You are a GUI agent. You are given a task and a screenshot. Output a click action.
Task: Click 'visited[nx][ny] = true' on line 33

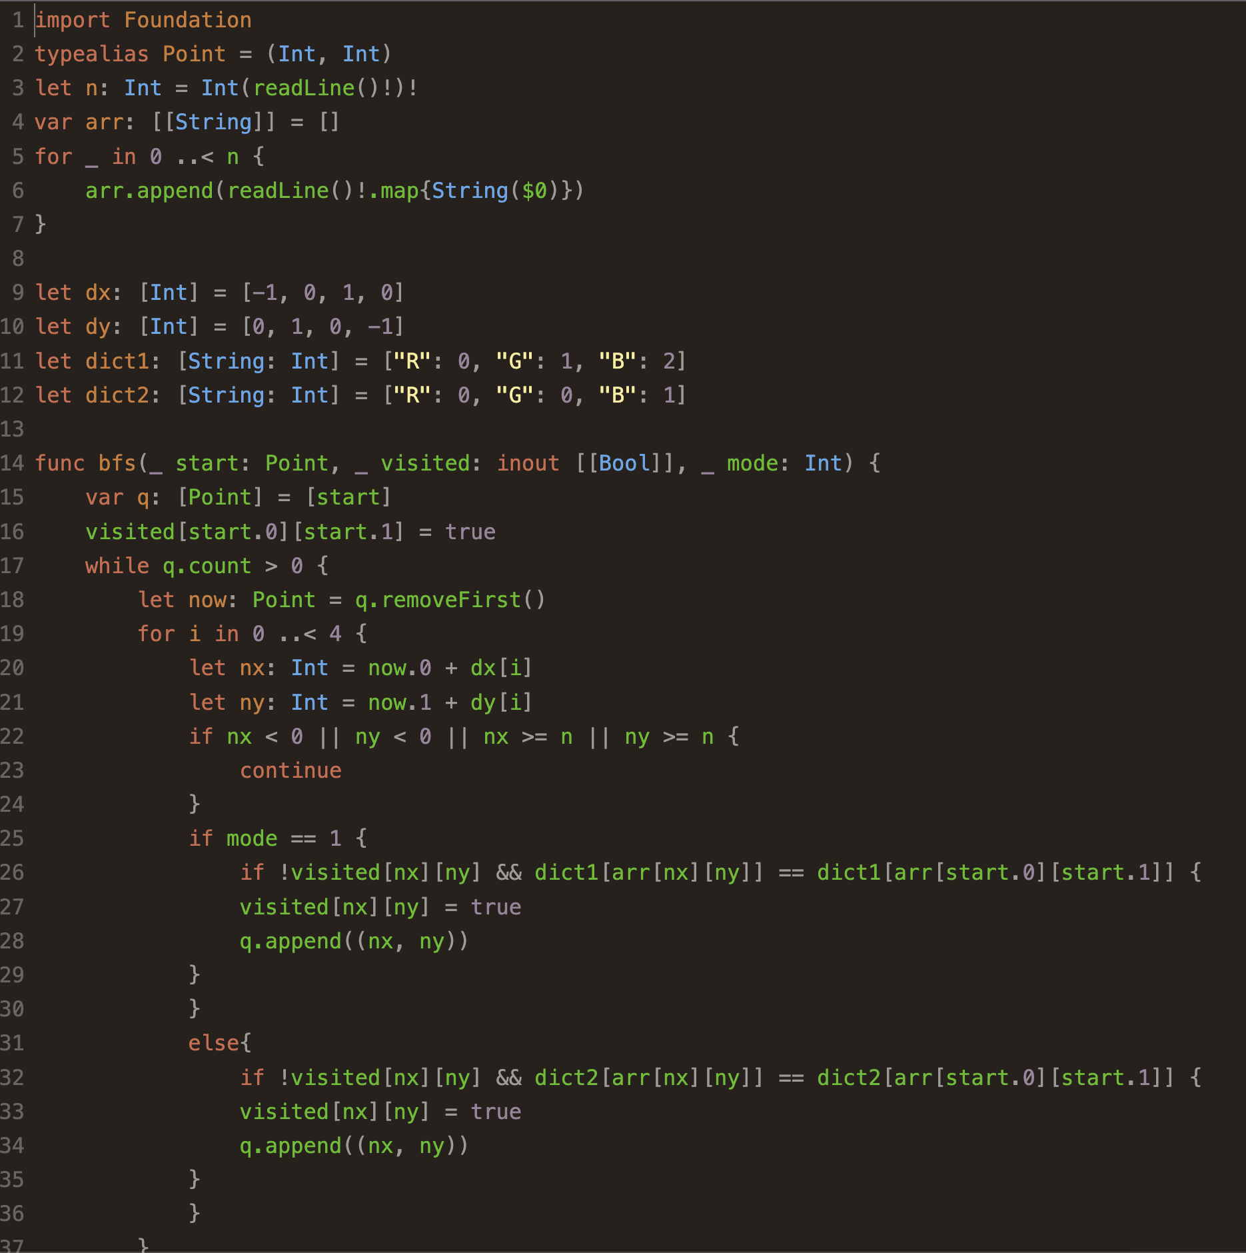(x=380, y=1112)
